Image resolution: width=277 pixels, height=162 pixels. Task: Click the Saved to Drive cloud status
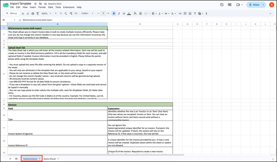pos(53,4)
